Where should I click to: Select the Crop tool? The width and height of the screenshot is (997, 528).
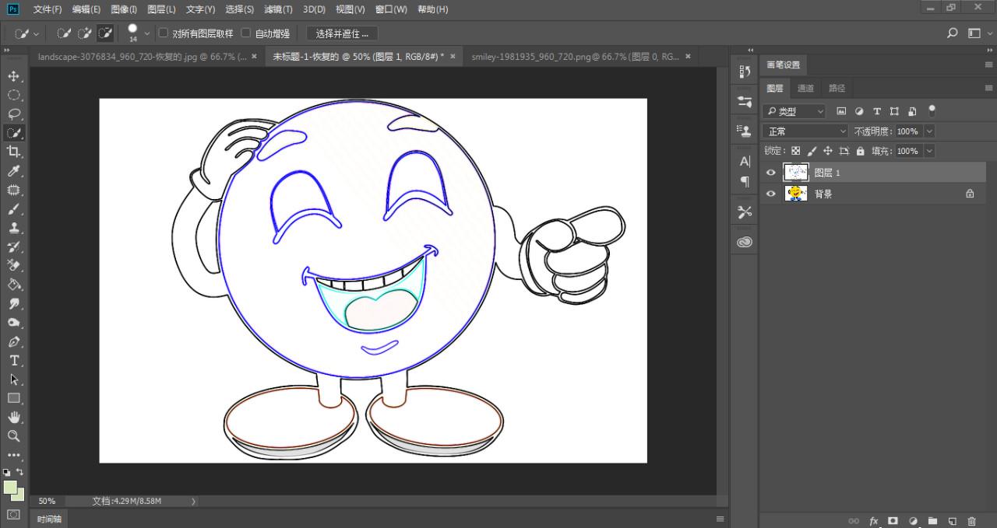[x=13, y=152]
